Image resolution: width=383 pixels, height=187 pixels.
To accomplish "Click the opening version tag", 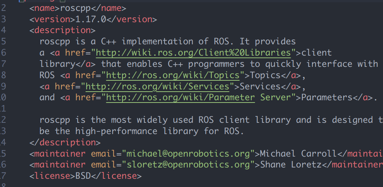I will pyautogui.click(x=52, y=19).
